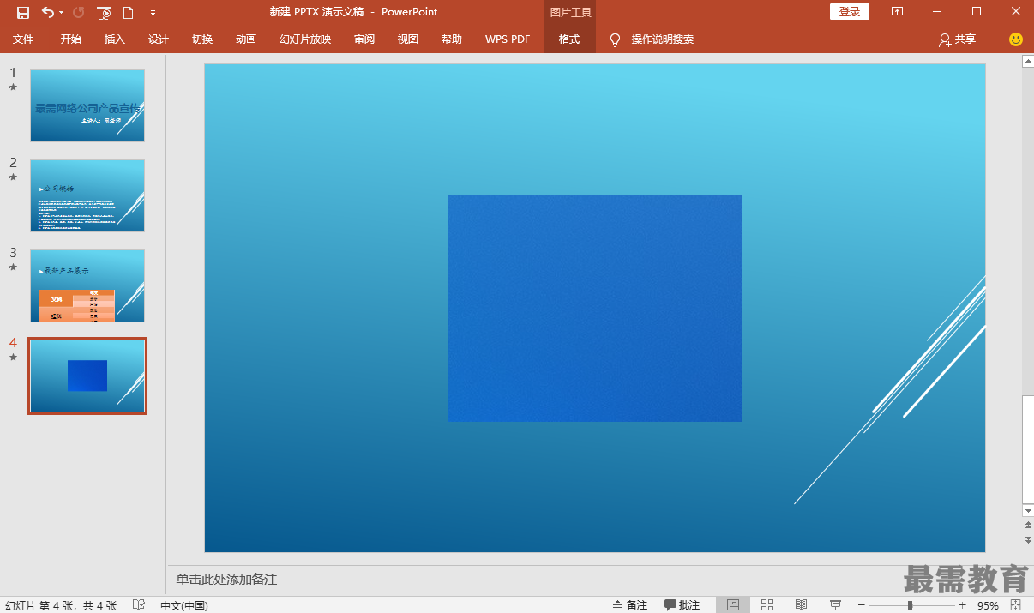
Task: Click the spell check icon in status bar
Action: [x=139, y=605]
